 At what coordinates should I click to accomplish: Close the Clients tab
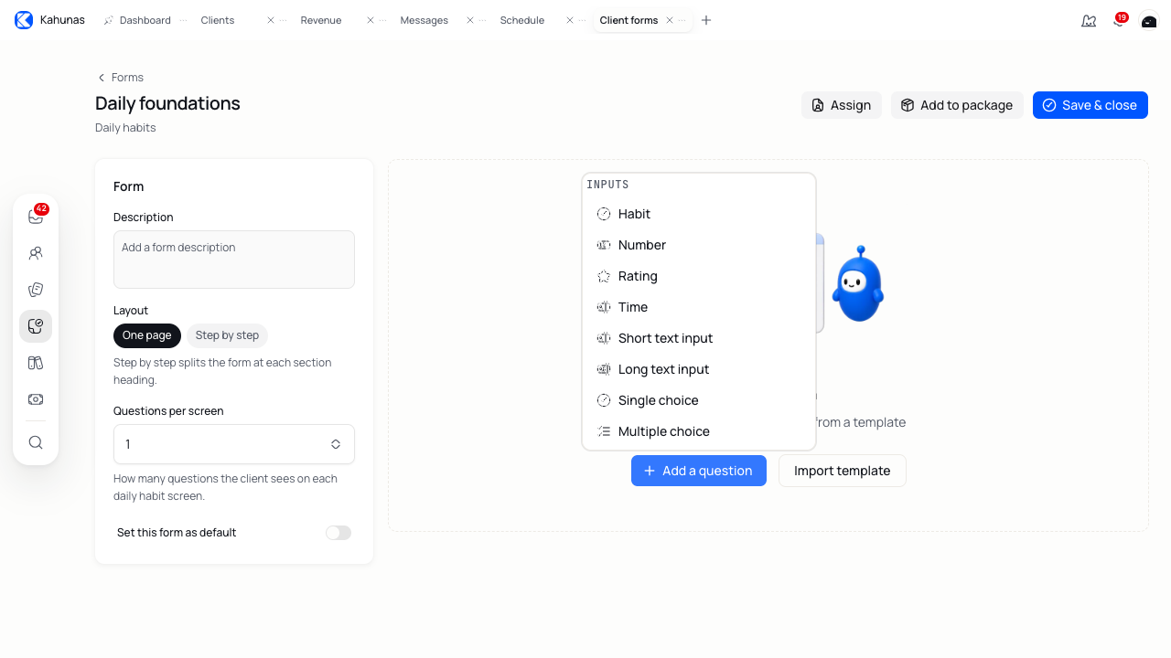click(271, 20)
